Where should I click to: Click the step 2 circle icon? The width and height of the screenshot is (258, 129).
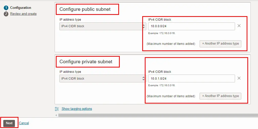click(6, 14)
